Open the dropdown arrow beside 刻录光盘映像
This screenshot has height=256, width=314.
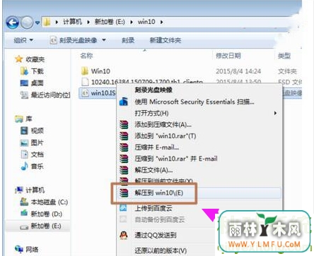tap(104, 40)
